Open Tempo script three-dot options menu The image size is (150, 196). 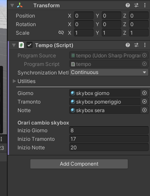click(145, 45)
